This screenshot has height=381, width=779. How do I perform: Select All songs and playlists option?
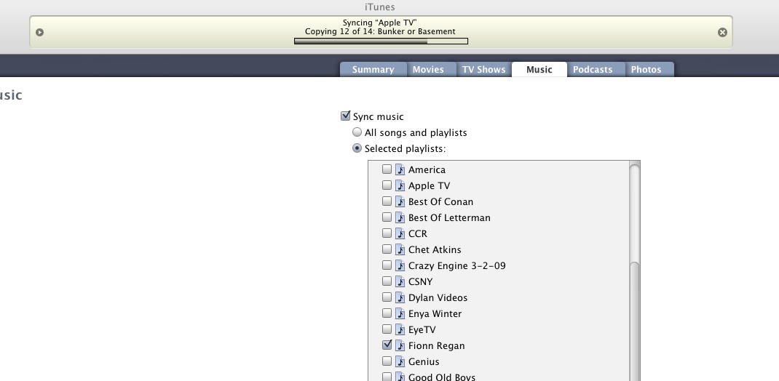pos(357,132)
